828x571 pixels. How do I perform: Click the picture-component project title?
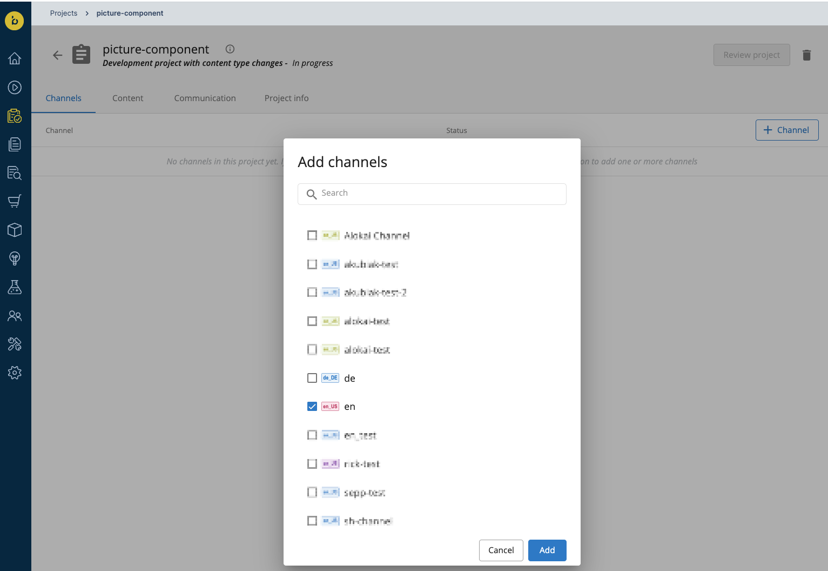pos(156,49)
